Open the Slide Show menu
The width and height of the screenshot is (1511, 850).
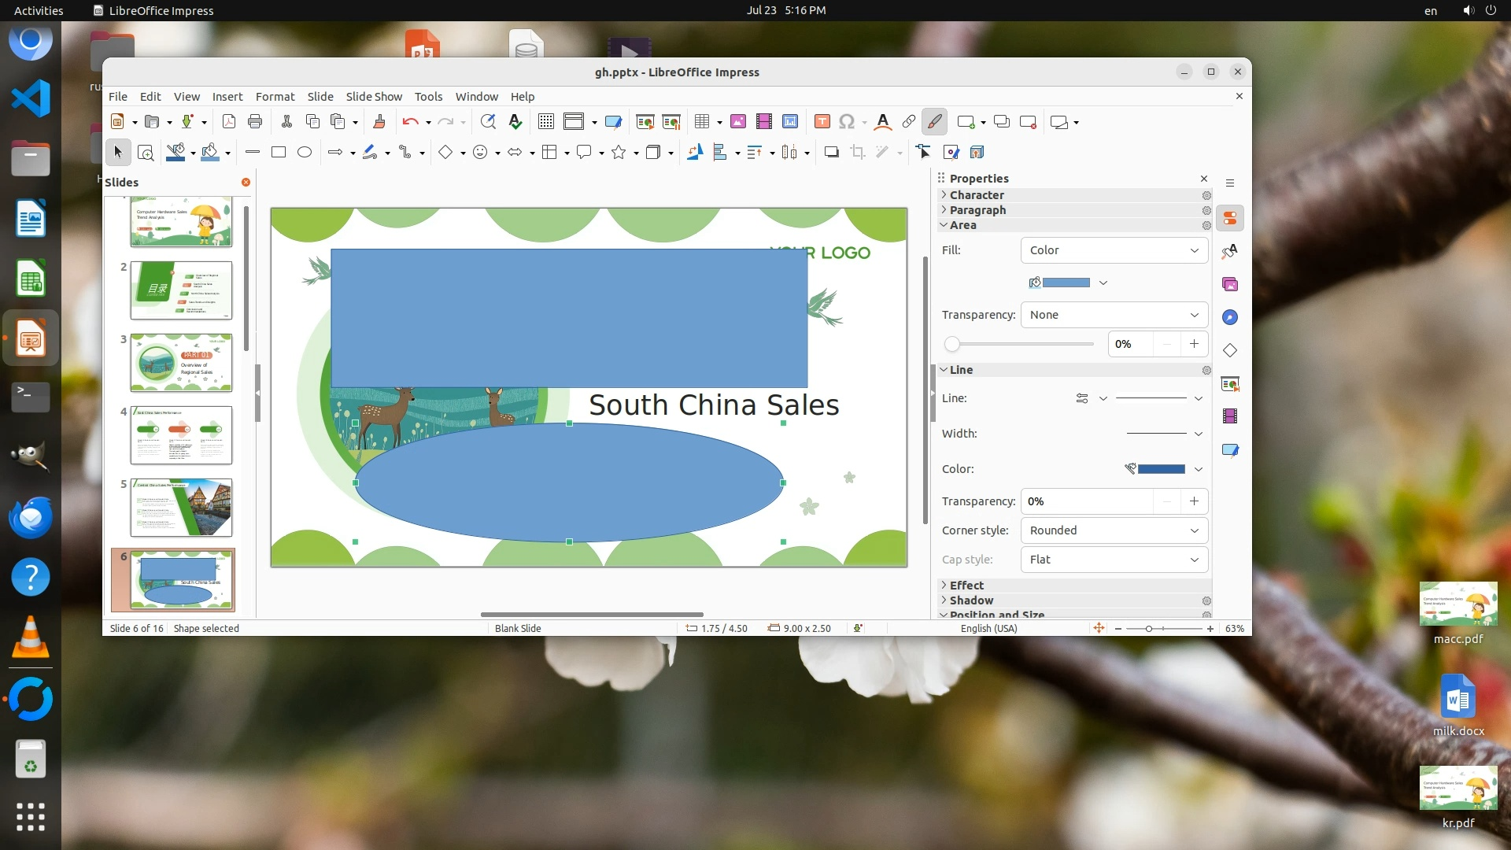[374, 96]
